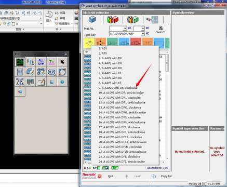Select menu entry A10VS with DR, clockwise

pyautogui.click(x=118, y=88)
